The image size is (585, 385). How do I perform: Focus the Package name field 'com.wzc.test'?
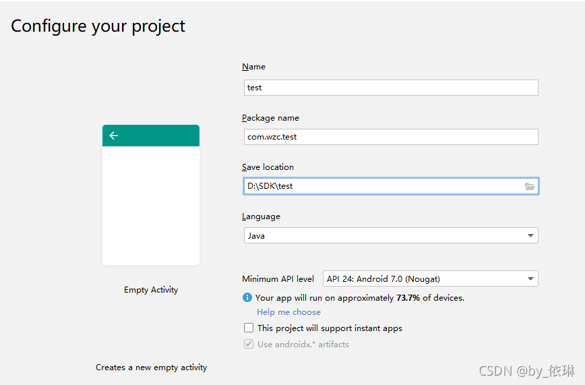click(x=391, y=137)
